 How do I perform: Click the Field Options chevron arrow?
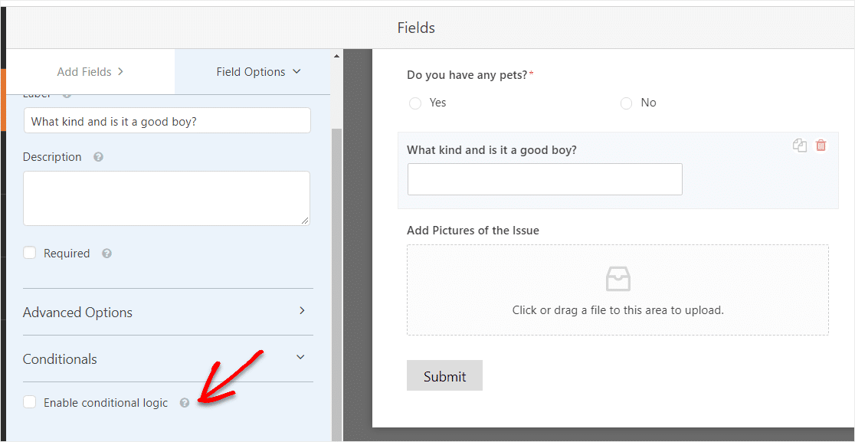tap(298, 71)
